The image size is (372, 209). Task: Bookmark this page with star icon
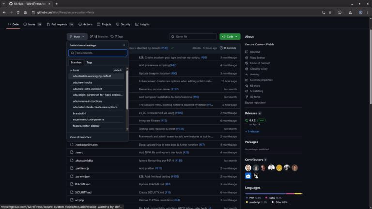pos(330,12)
